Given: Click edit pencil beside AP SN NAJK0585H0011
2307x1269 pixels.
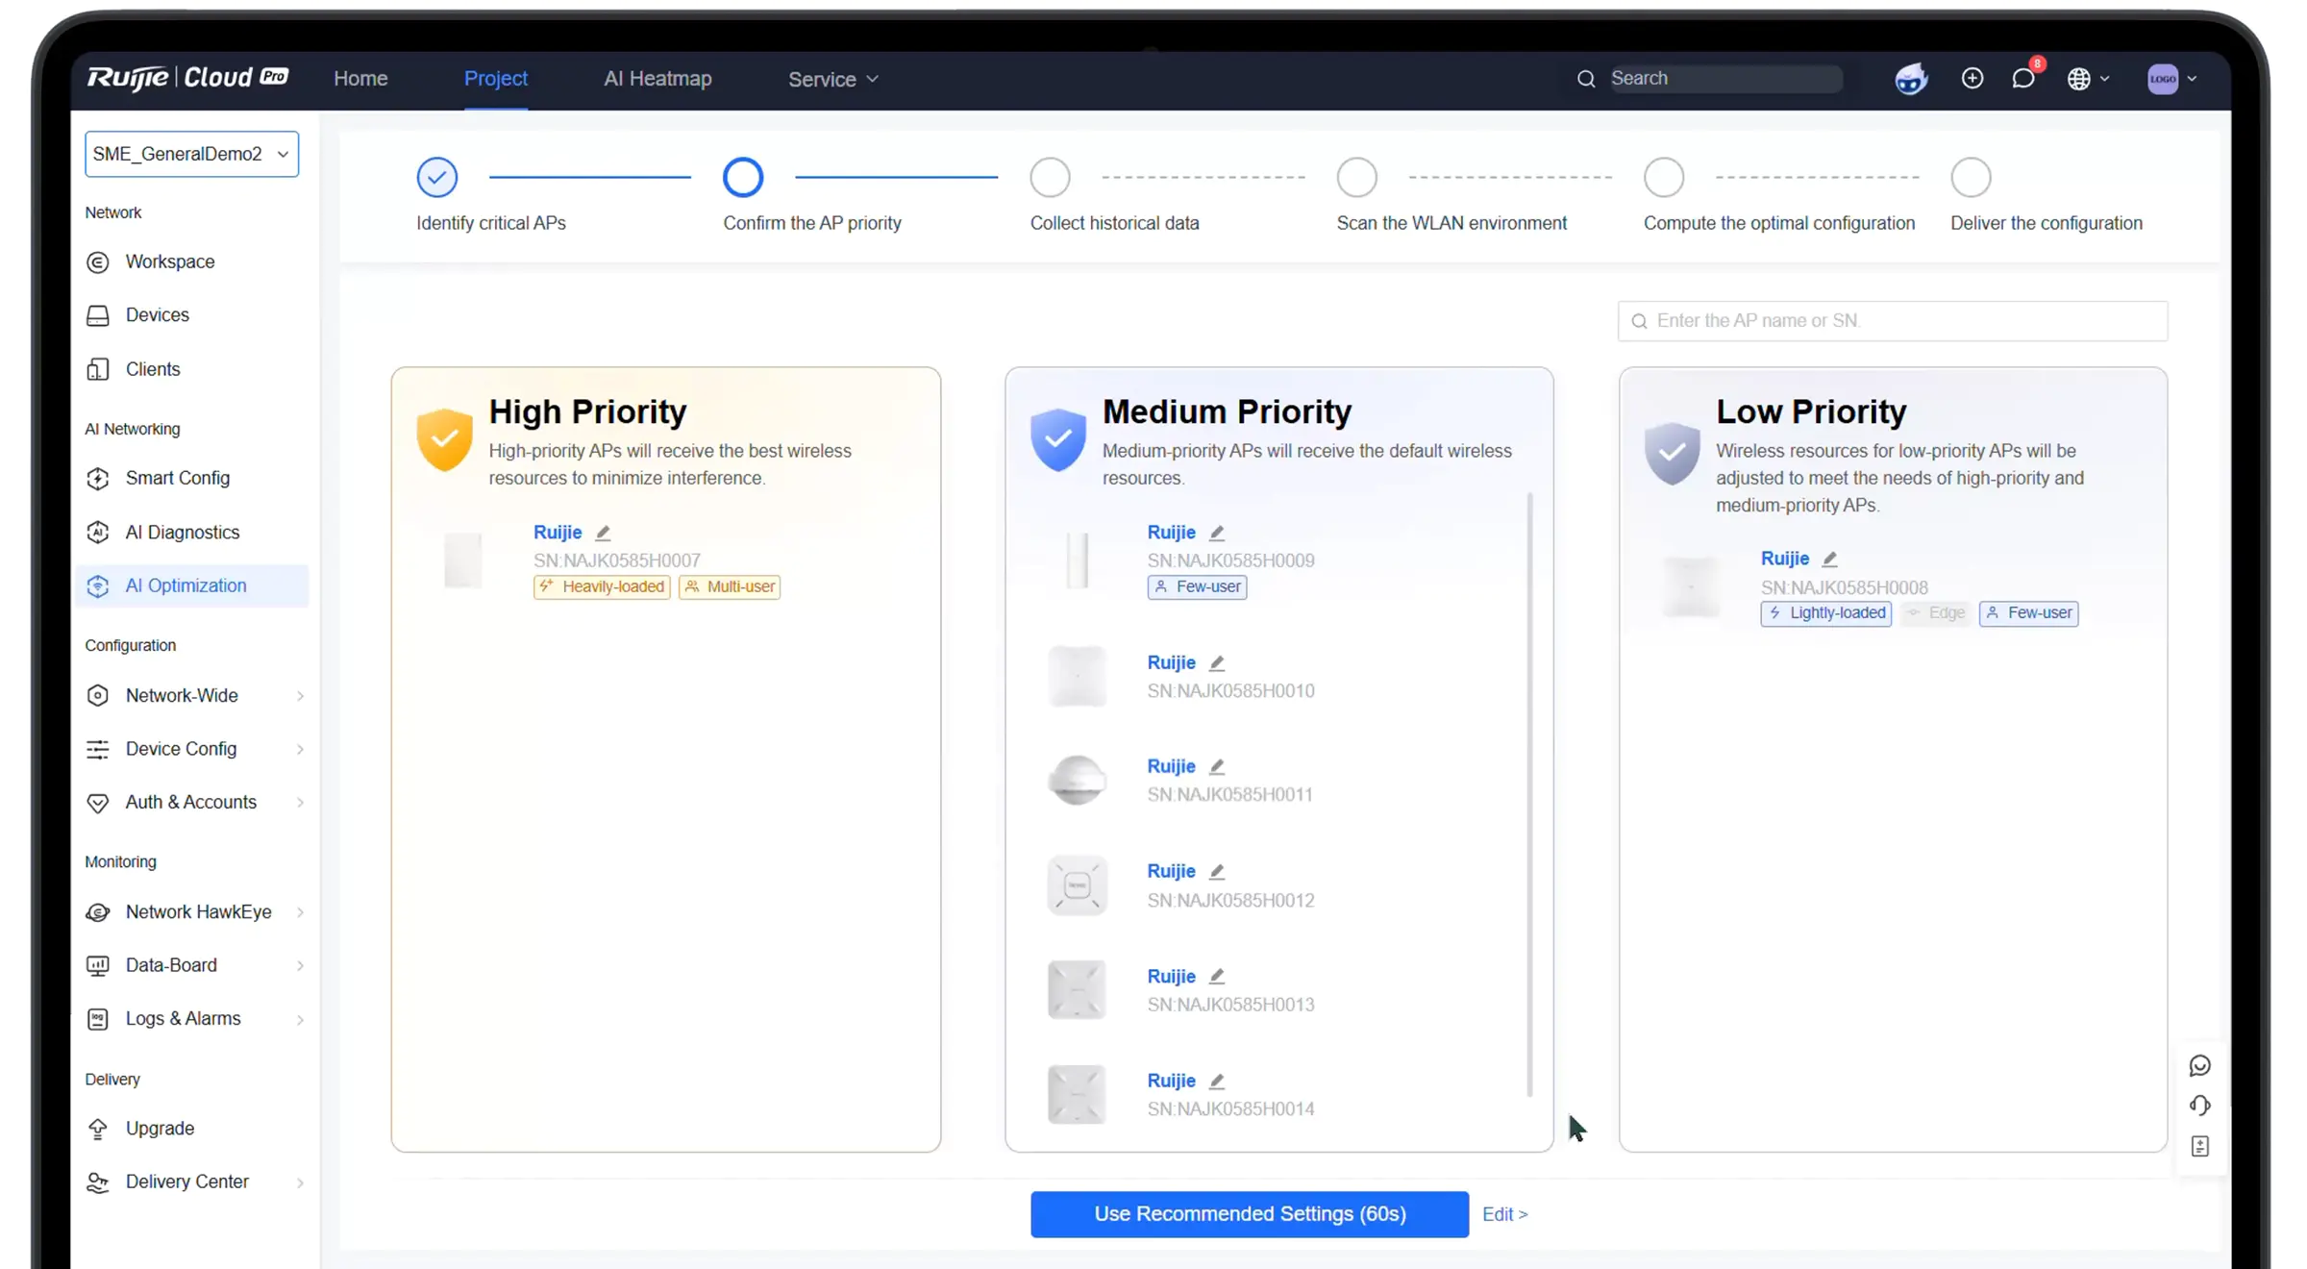Looking at the screenshot, I should point(1217,766).
